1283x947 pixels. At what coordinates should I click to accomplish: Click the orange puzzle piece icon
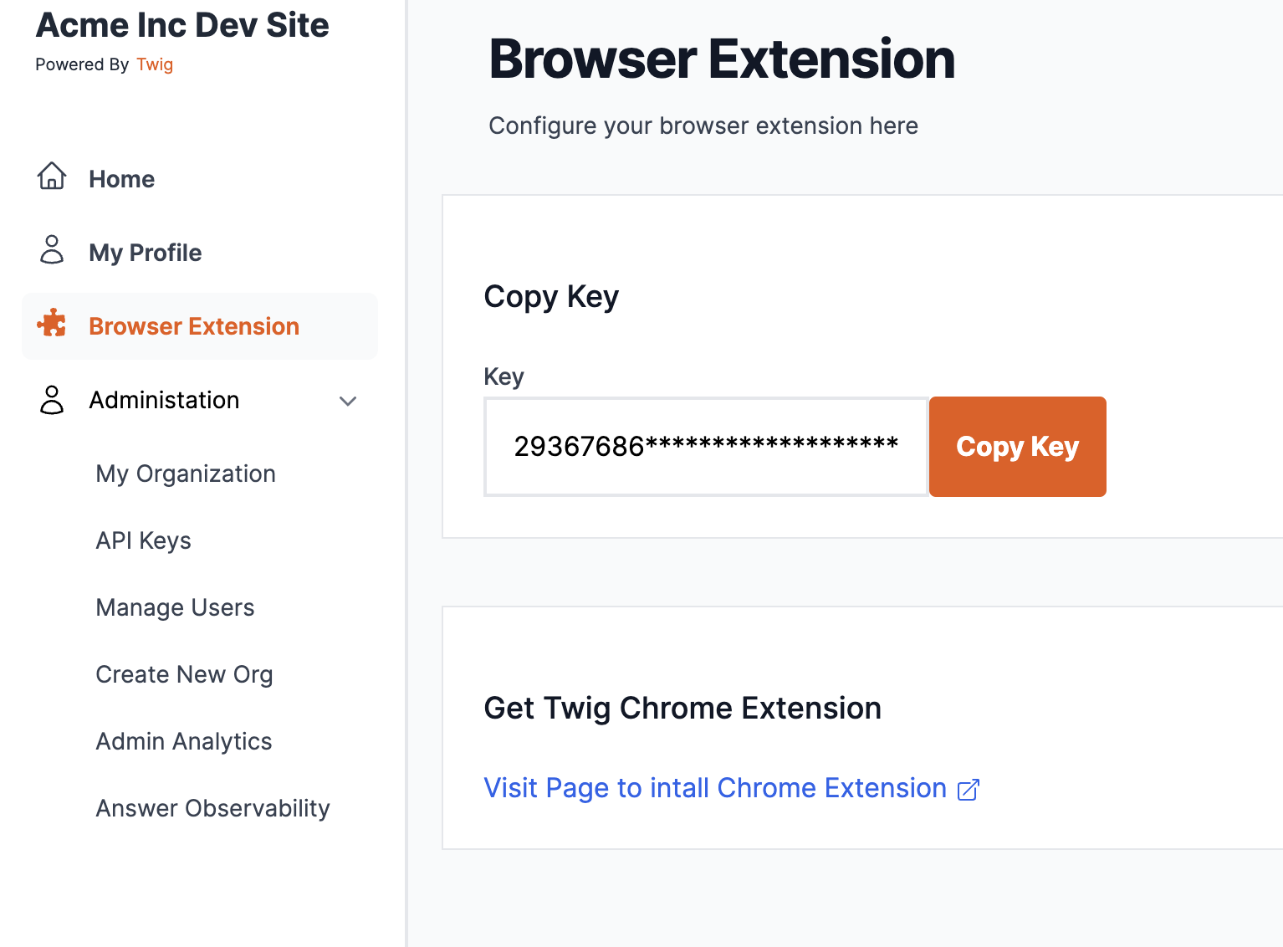[52, 324]
